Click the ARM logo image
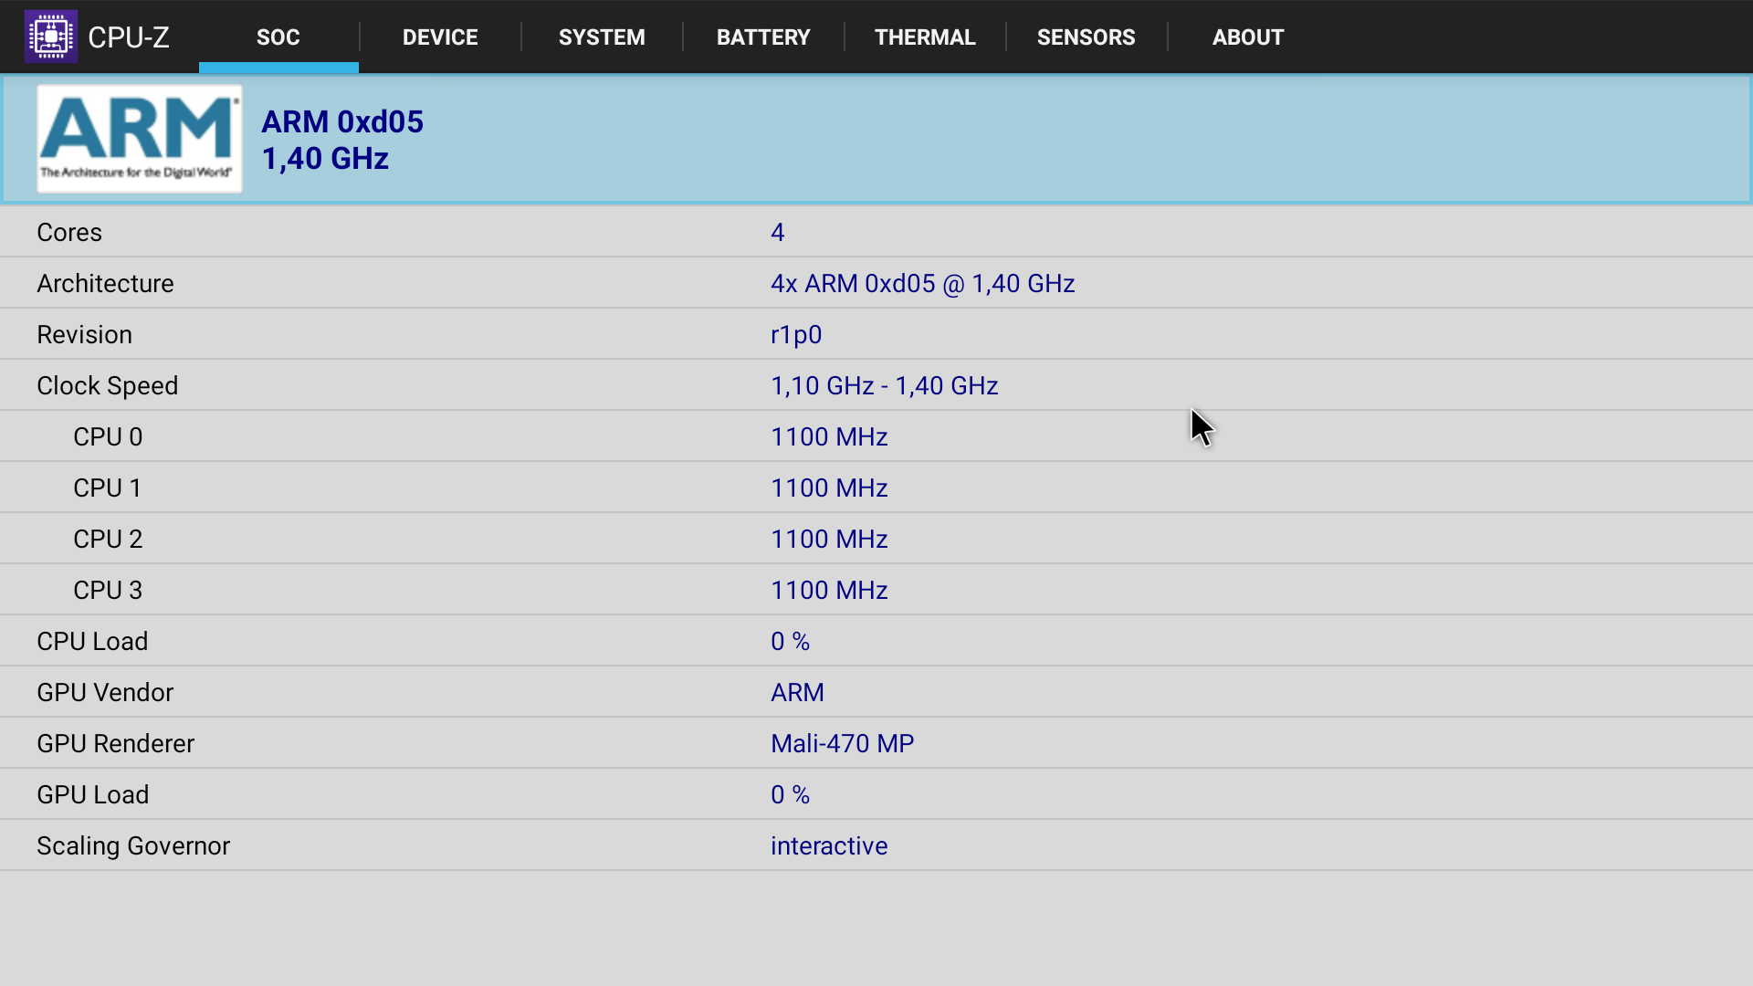This screenshot has width=1753, height=986. click(139, 139)
